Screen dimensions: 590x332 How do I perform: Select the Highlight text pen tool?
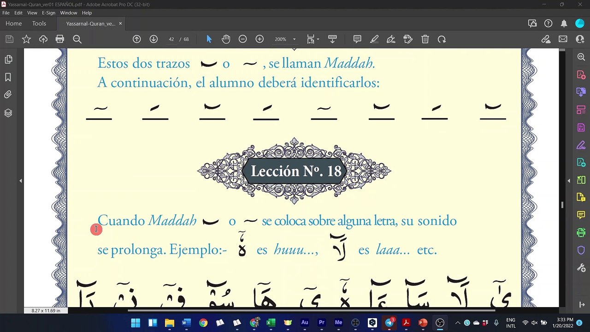tap(374, 39)
